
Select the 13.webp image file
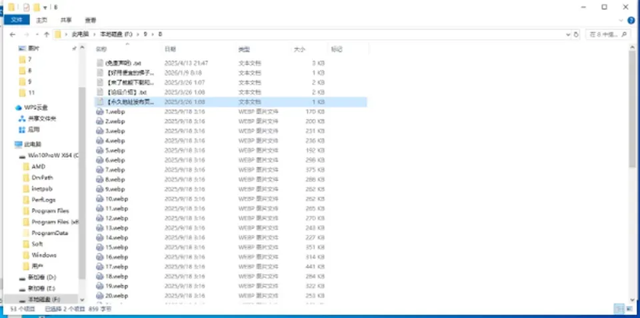pyautogui.click(x=116, y=228)
